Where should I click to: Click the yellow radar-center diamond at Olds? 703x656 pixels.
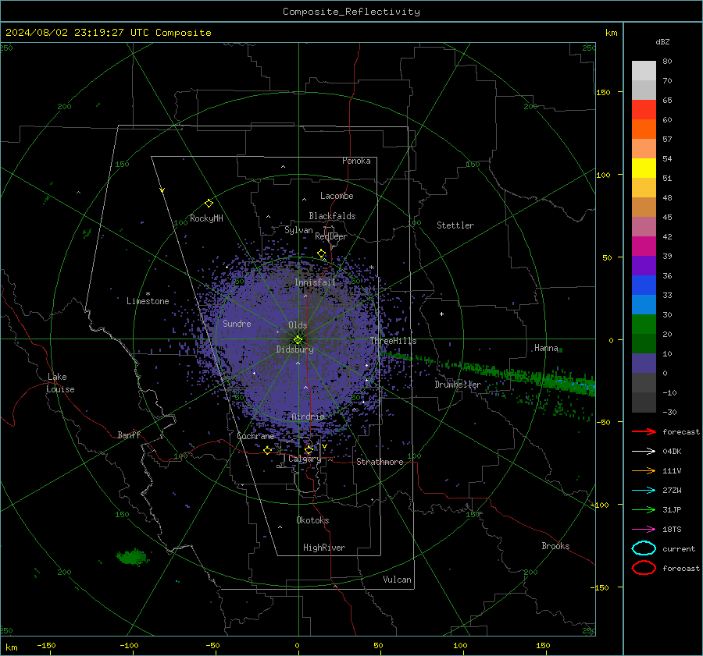tap(298, 340)
